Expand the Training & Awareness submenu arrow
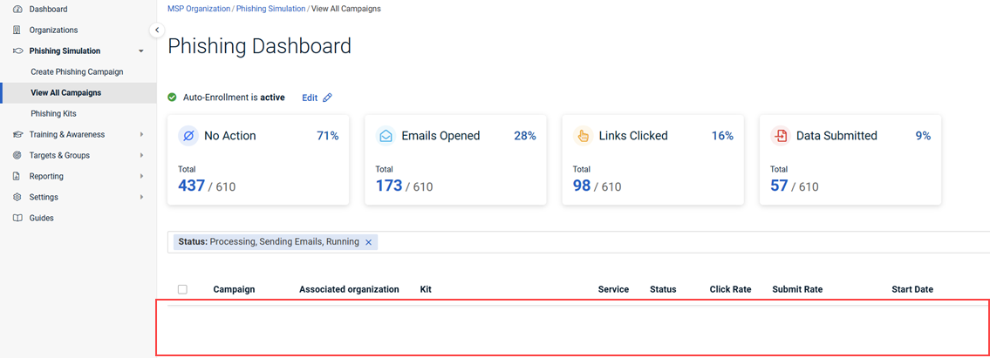This screenshot has height=358, width=990. [x=141, y=134]
